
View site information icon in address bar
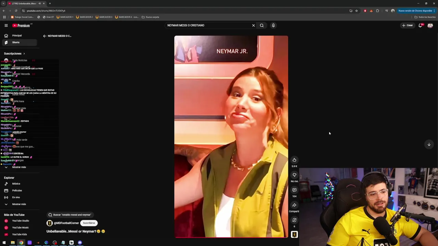(x=23, y=11)
